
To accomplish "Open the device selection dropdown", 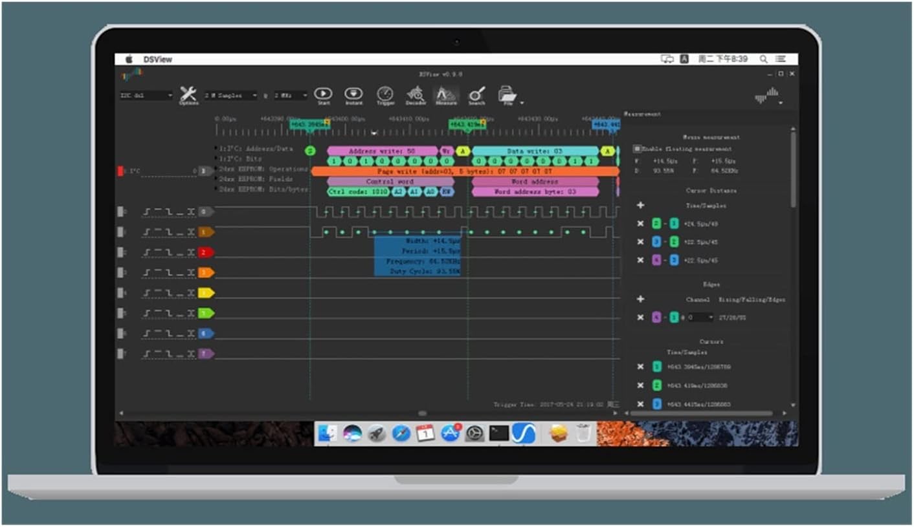I will pyautogui.click(x=146, y=96).
